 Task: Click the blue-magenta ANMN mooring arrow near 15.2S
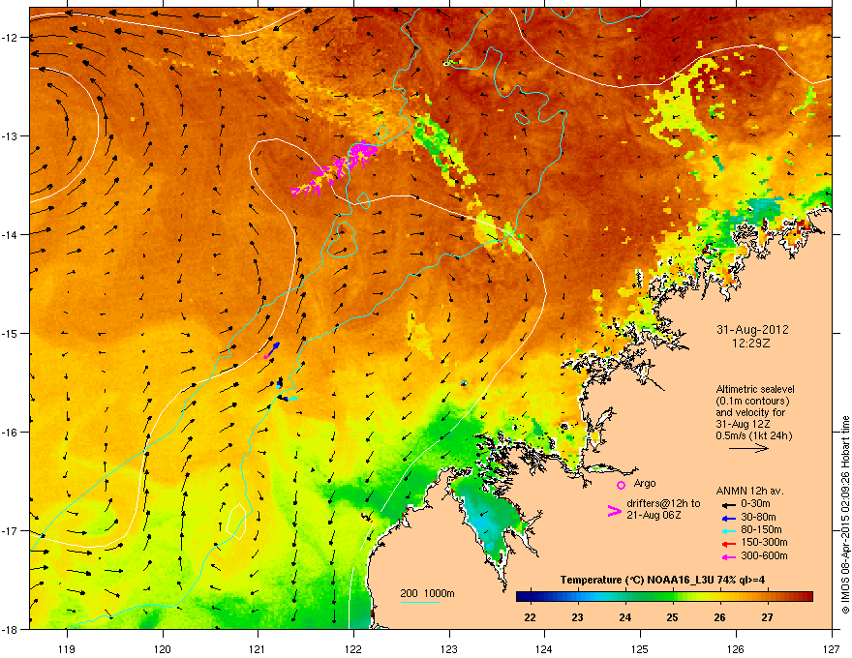click(272, 350)
